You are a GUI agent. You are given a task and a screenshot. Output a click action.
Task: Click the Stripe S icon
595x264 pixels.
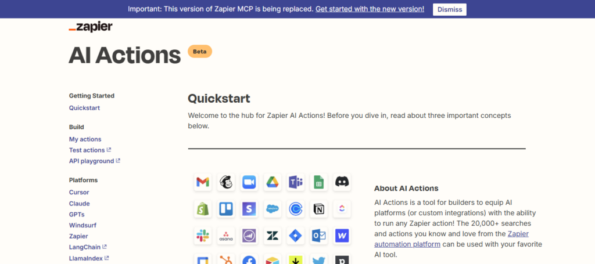(x=249, y=209)
